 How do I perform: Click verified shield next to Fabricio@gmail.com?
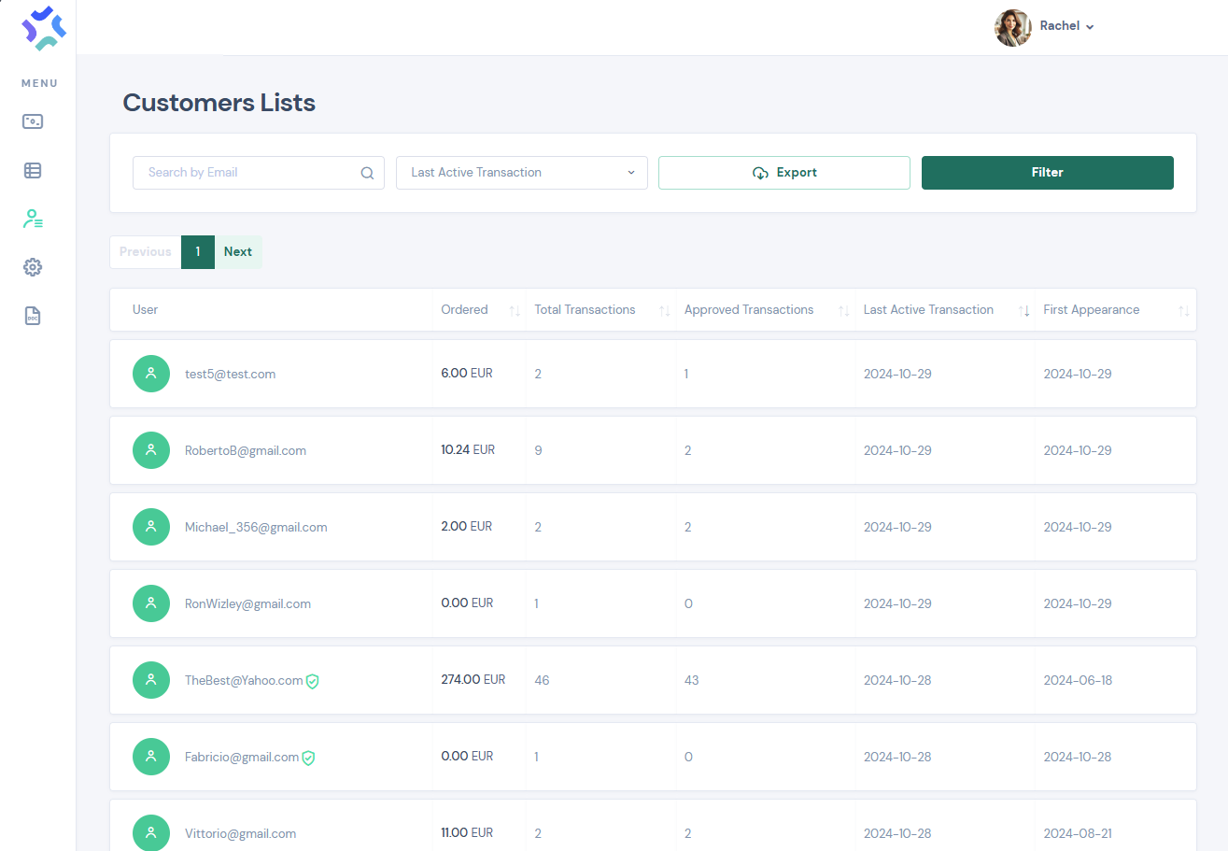click(x=308, y=758)
